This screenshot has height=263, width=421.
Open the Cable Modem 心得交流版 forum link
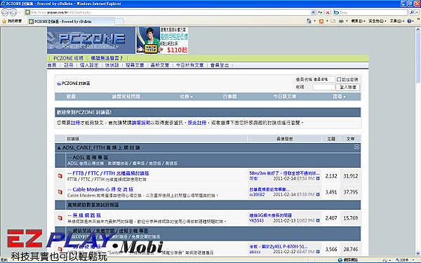[x=100, y=189]
